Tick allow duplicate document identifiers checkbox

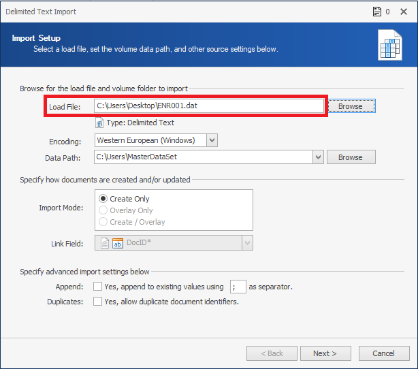pyautogui.click(x=97, y=302)
